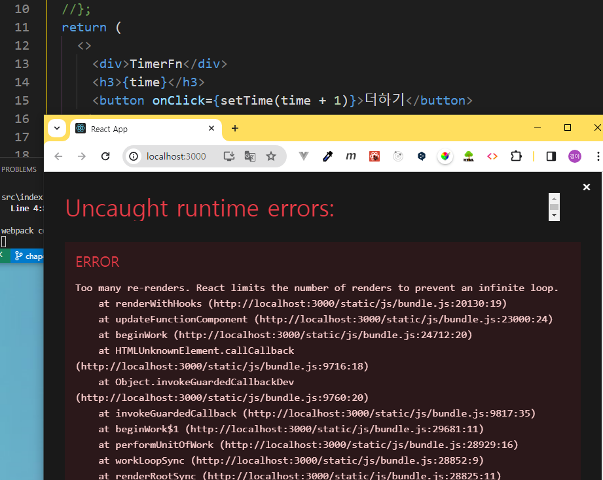Reload the localhost:3000 page

click(105, 156)
